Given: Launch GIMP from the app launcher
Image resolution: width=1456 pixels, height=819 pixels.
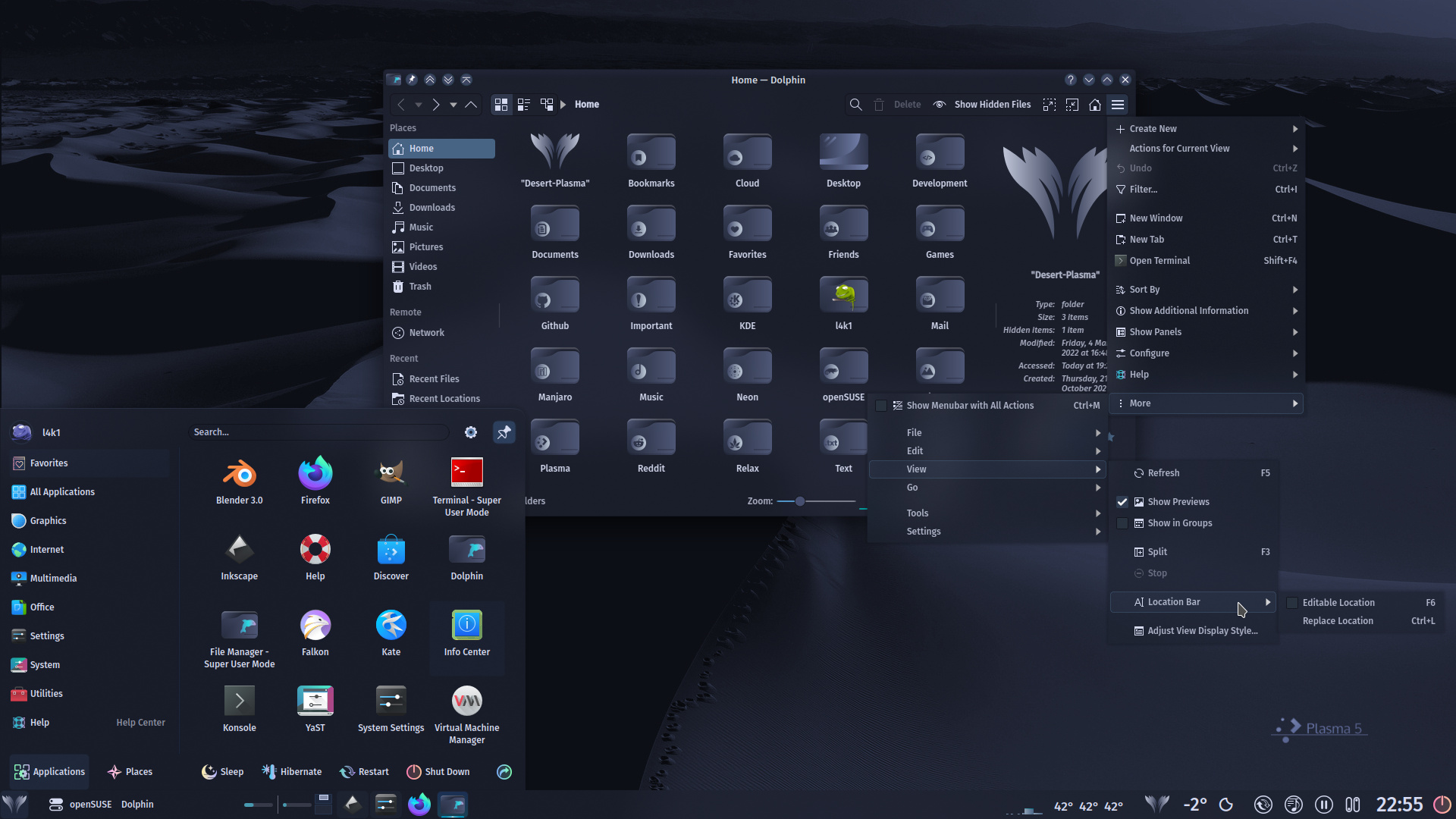Looking at the screenshot, I should 391,482.
